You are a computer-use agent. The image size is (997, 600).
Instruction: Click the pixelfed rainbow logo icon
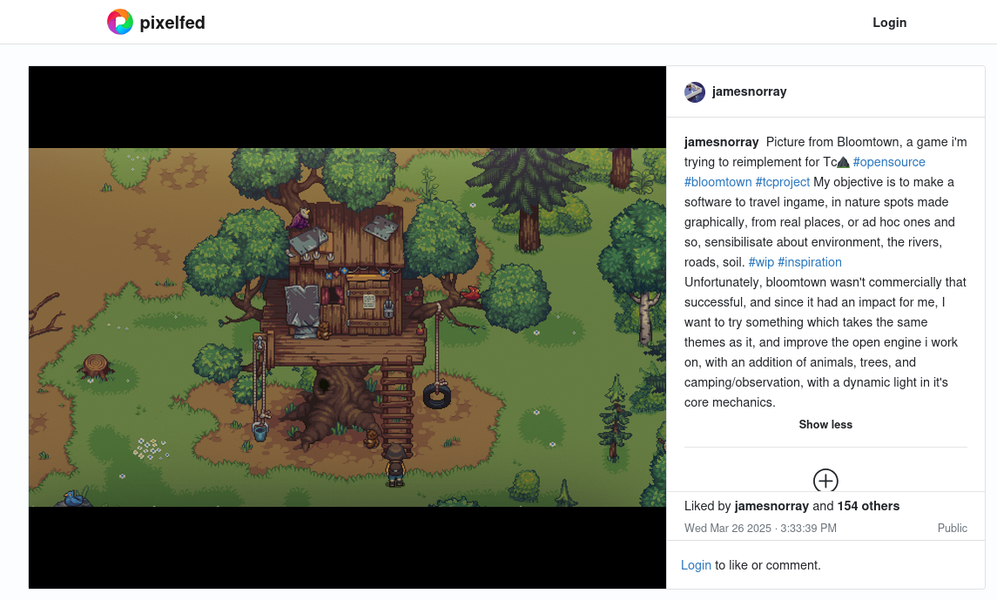[x=119, y=23]
